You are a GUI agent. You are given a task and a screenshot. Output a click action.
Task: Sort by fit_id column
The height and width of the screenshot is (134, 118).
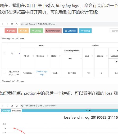[x=33, y=56]
